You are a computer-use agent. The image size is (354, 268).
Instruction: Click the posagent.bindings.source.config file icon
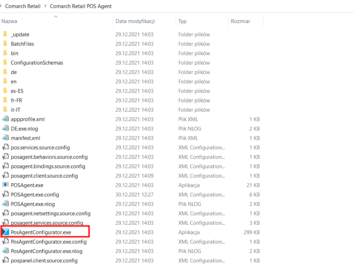click(5, 166)
